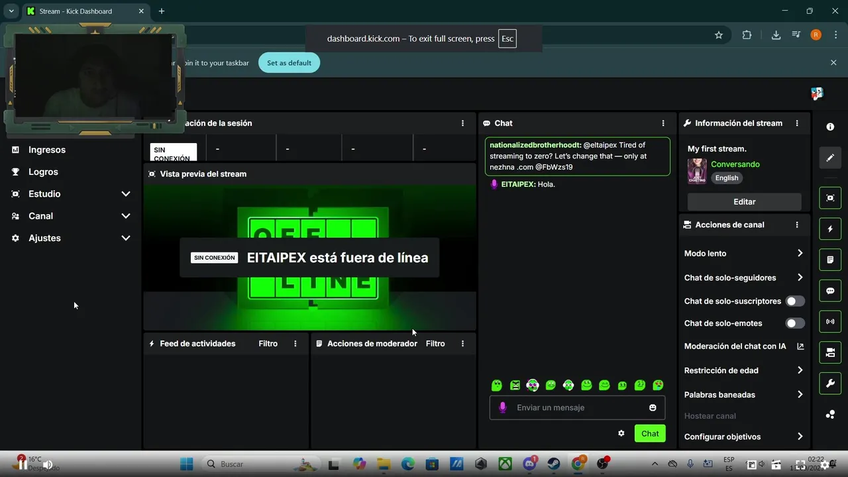Open Steam from the taskbar
Viewport: 848px width, 477px height.
tap(553, 464)
